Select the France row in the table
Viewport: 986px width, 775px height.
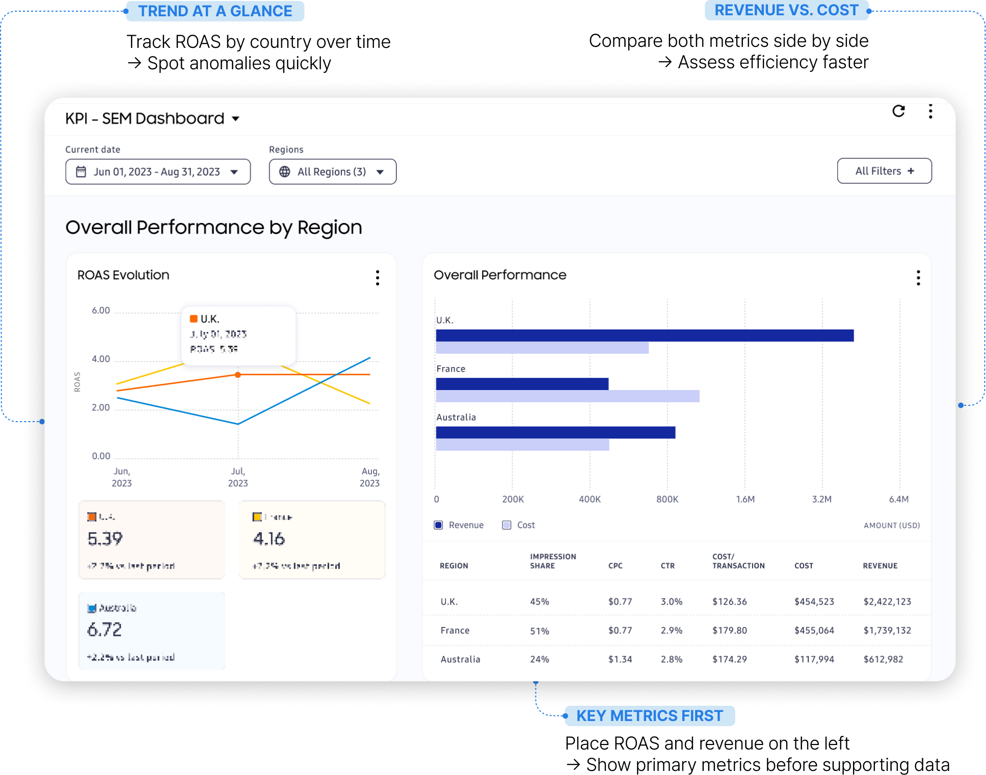(677, 630)
